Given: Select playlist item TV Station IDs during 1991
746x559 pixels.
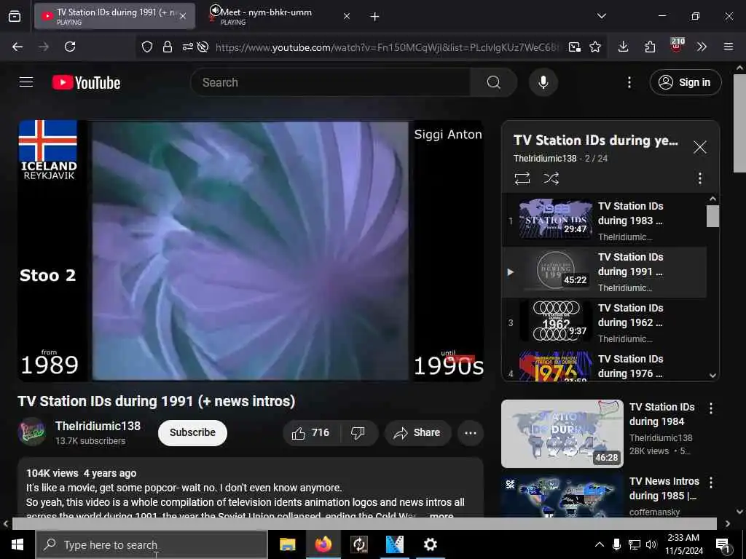Looking at the screenshot, I should [x=604, y=272].
